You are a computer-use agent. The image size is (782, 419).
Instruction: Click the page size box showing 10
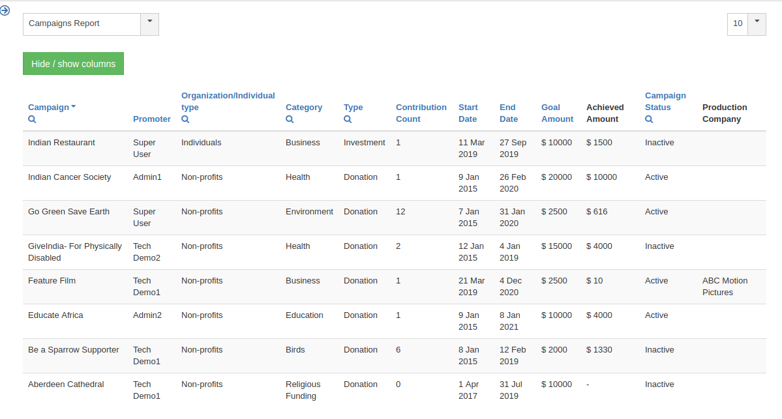(x=738, y=23)
